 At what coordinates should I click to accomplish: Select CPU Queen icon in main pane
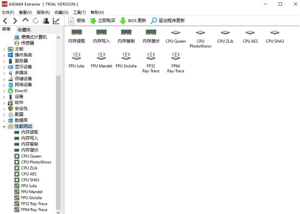tap(175, 37)
